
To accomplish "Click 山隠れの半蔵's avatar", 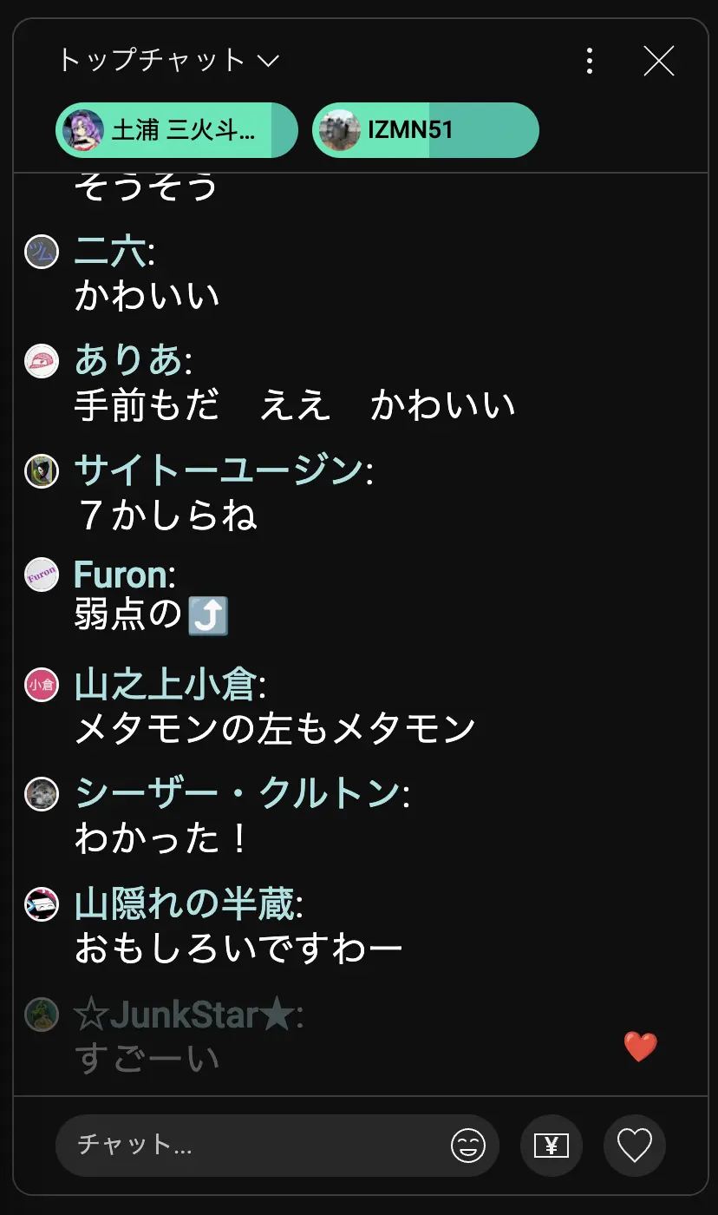I will pyautogui.click(x=42, y=904).
